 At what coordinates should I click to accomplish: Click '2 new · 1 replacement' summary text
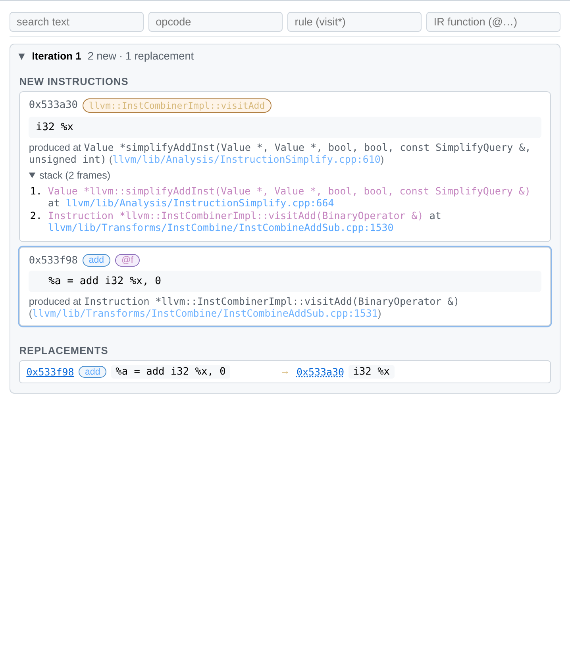(141, 56)
